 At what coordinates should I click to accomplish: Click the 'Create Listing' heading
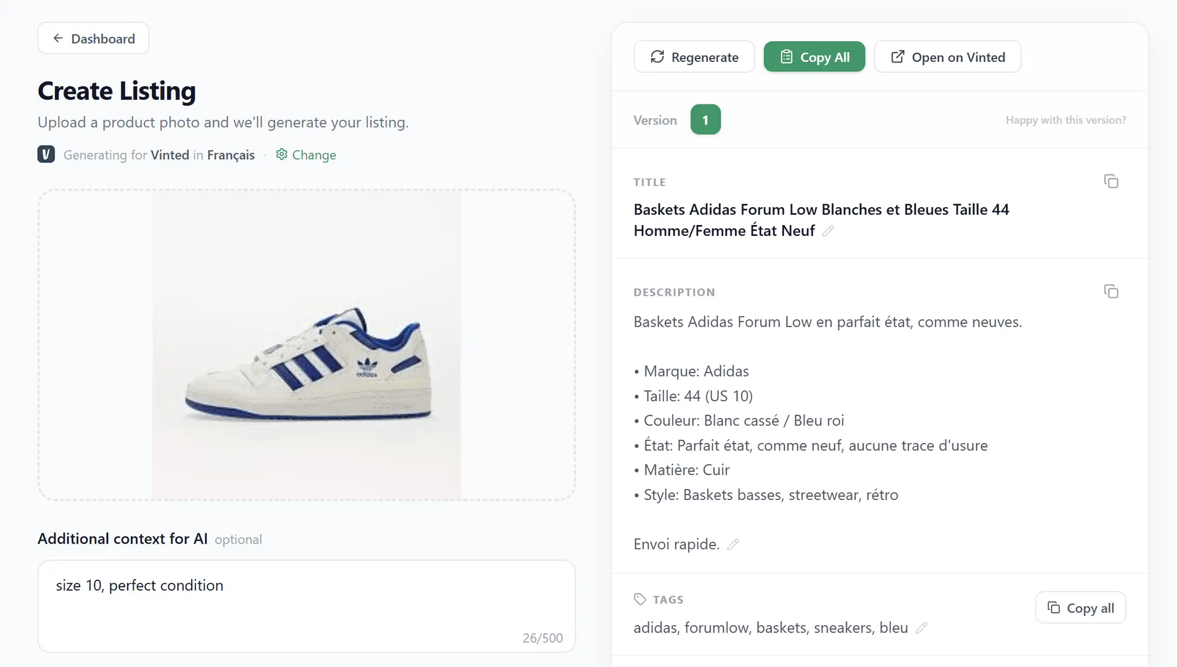117,91
